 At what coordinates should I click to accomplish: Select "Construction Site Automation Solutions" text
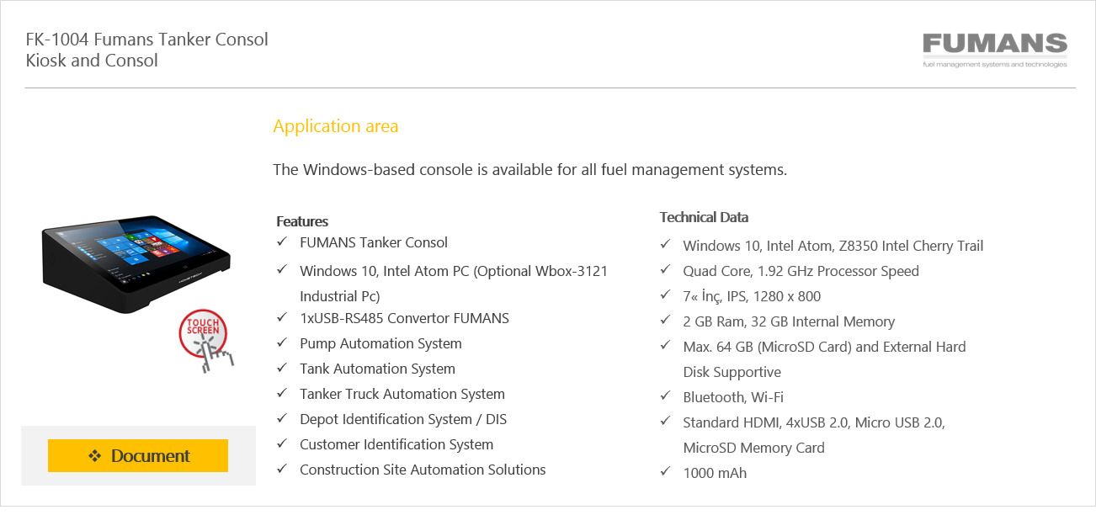pyautogui.click(x=423, y=470)
